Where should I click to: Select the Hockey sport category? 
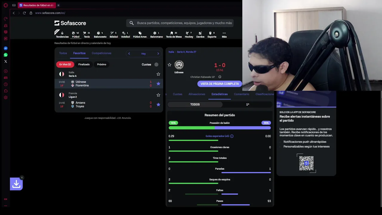[x=189, y=35]
